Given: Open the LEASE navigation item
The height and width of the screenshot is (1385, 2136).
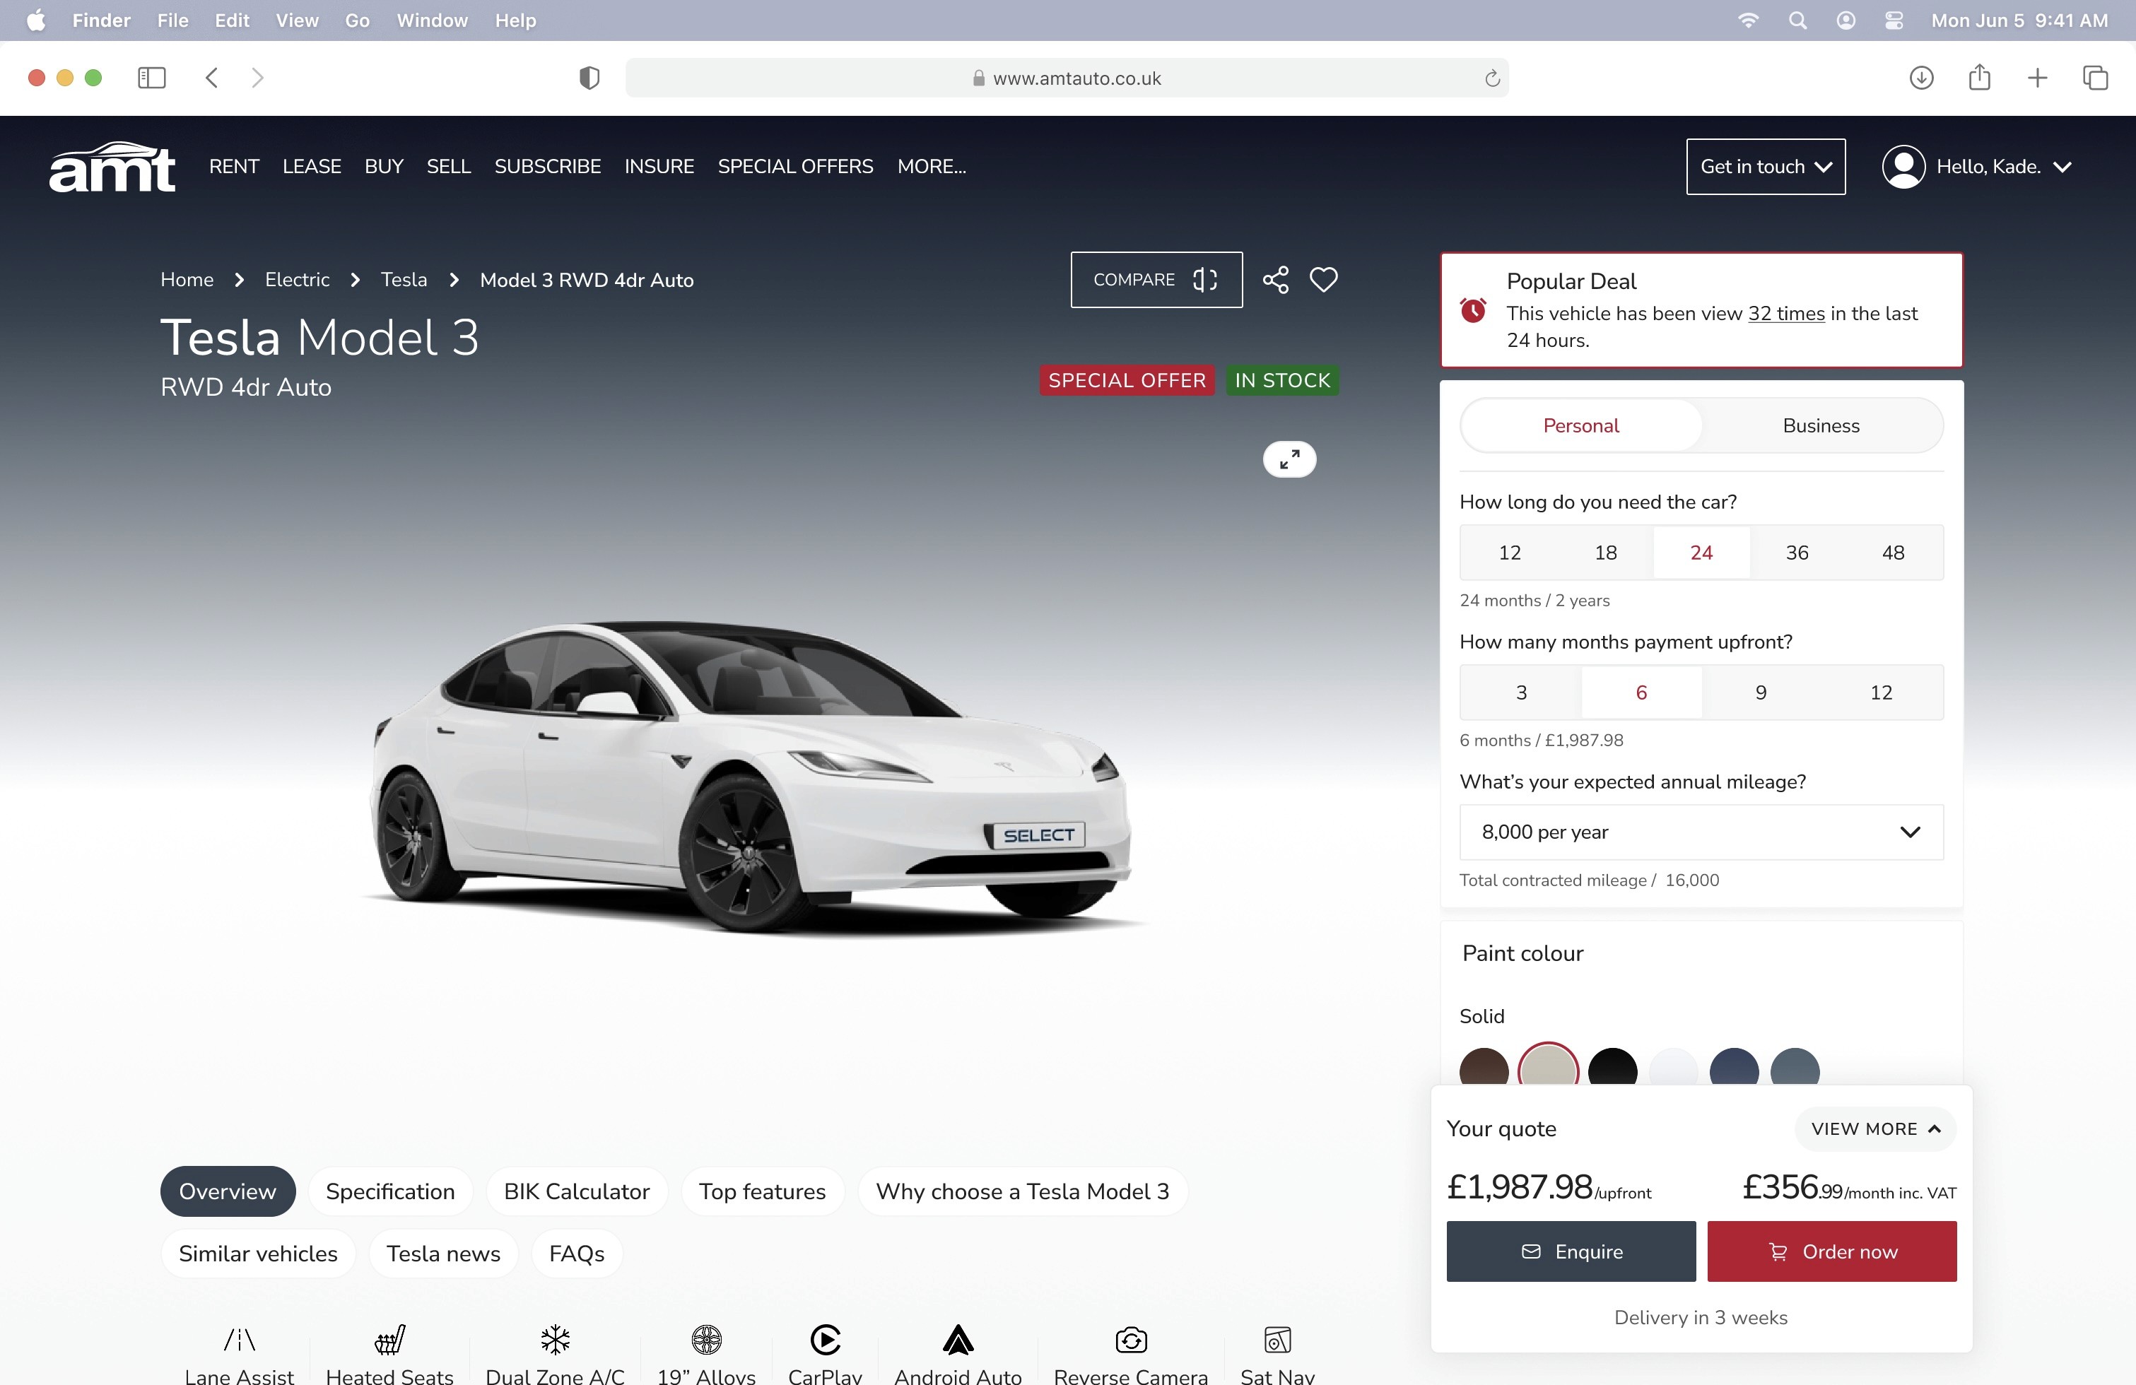Looking at the screenshot, I should (312, 167).
